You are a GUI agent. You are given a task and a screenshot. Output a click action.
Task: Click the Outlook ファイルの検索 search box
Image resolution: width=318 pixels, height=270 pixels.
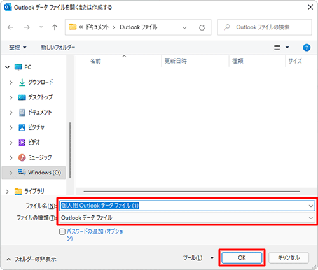tap(265, 27)
